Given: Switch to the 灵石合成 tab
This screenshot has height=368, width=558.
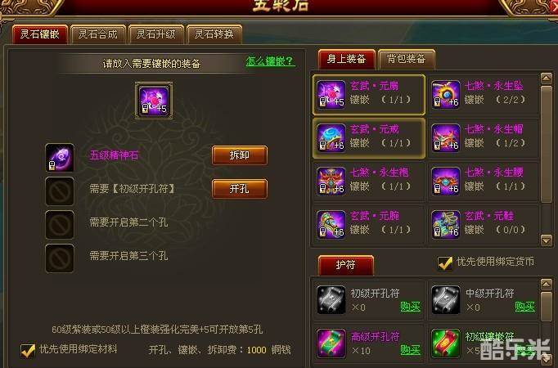Looking at the screenshot, I should tap(98, 34).
